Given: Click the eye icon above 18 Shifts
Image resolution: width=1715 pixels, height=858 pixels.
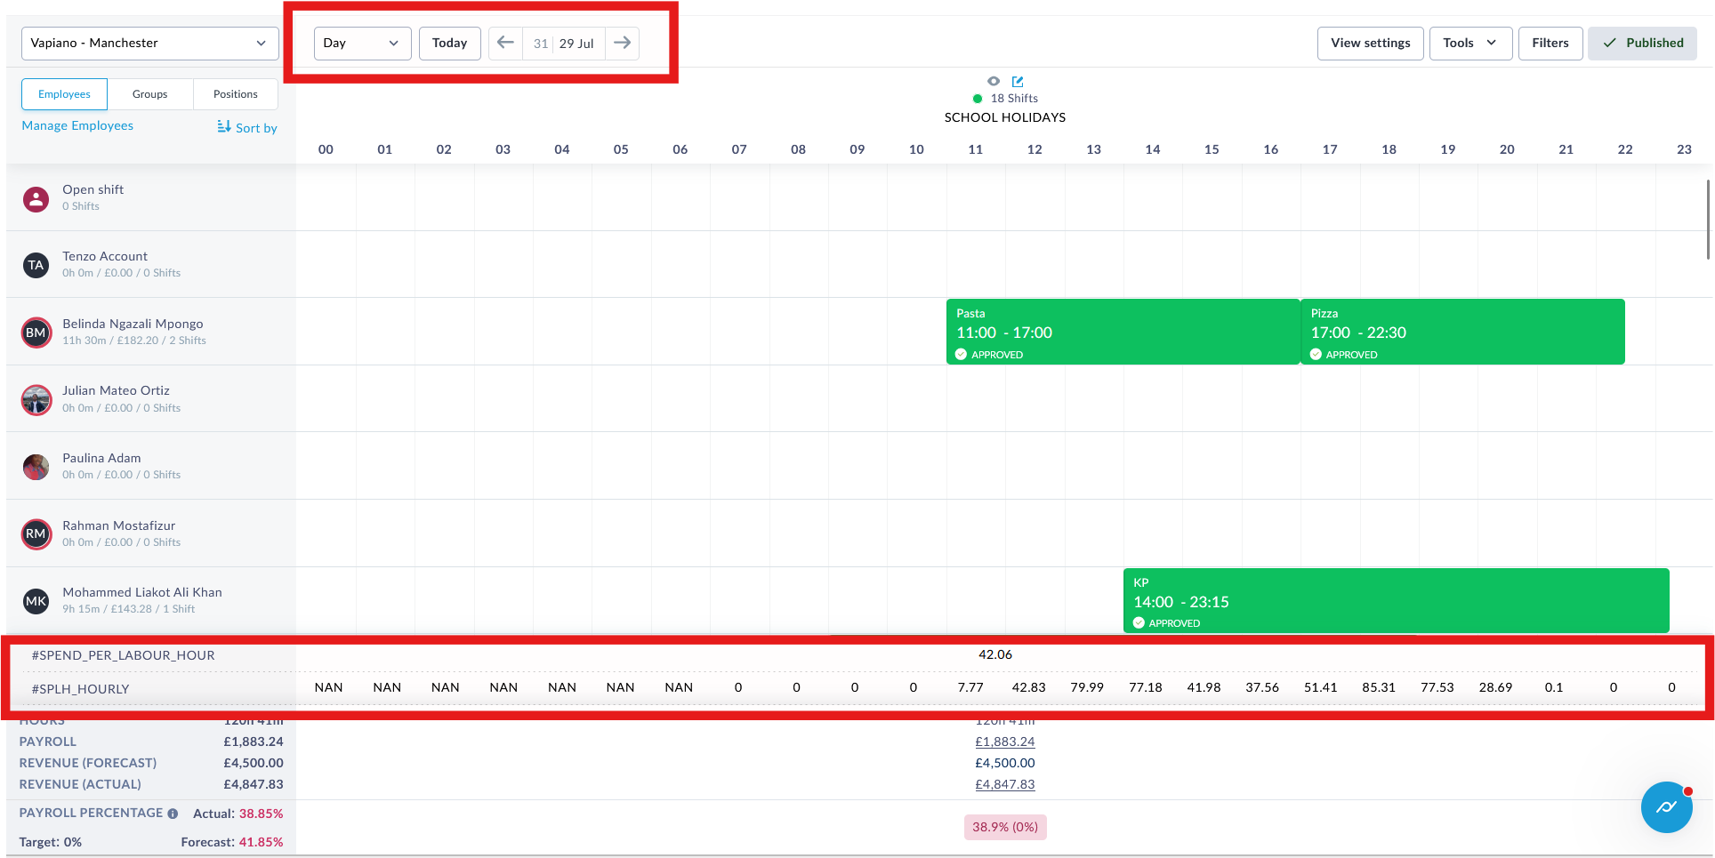Looking at the screenshot, I should (x=994, y=81).
